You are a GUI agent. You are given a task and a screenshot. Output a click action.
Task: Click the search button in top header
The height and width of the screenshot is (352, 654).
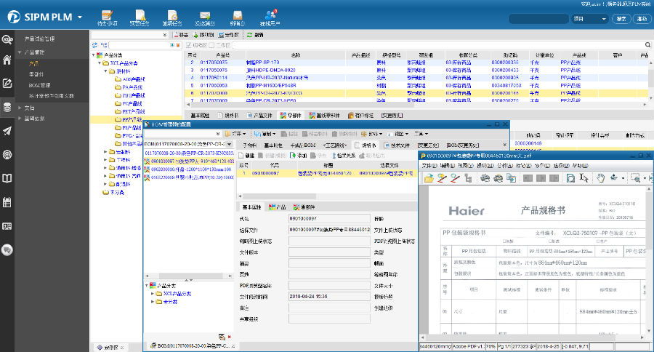point(621,19)
